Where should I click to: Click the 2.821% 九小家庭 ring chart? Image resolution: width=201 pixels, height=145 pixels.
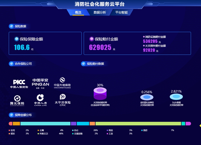pos(176,97)
